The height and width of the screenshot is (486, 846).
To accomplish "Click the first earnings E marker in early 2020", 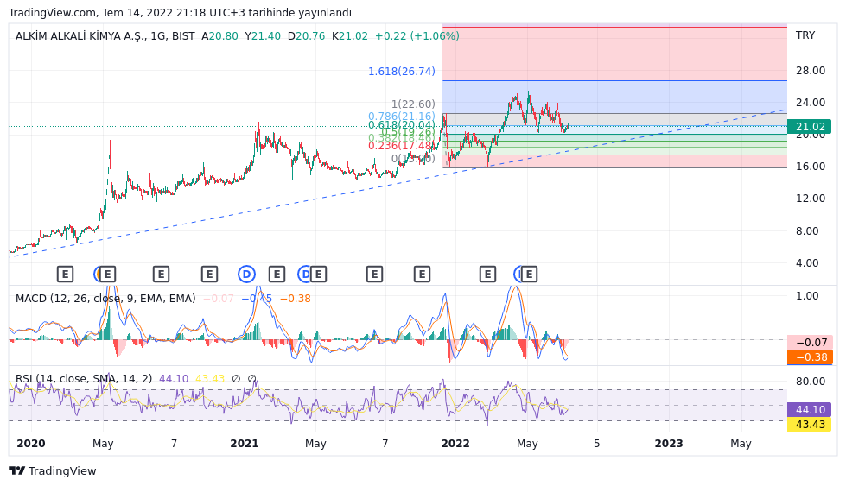I will 65,275.
